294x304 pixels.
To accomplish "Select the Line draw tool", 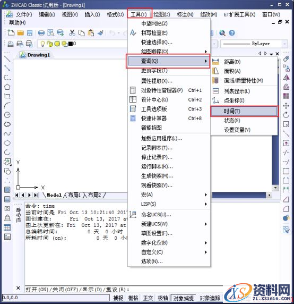I will click(7, 58).
